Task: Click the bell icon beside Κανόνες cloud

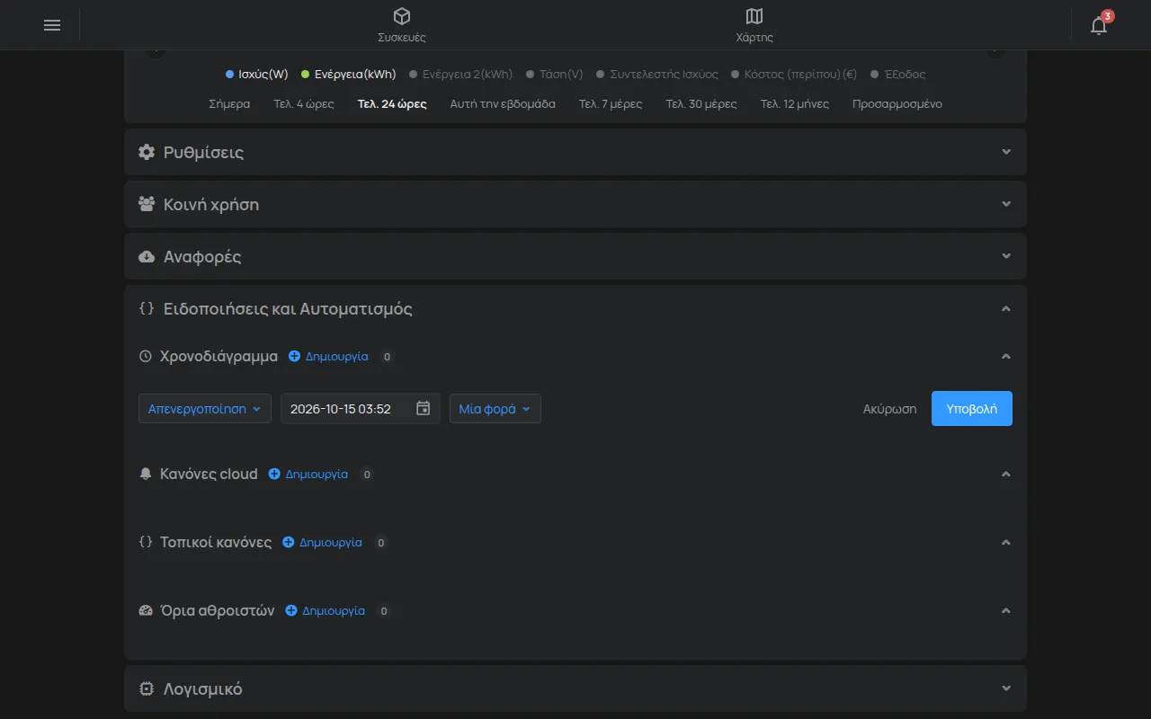Action: [146, 474]
